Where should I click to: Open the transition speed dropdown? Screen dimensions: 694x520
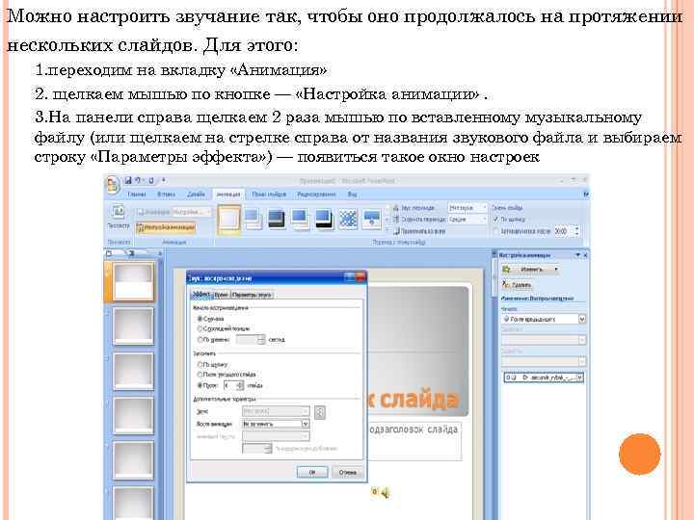coord(467,219)
